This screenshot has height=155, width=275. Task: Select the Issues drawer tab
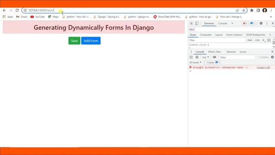point(243,52)
